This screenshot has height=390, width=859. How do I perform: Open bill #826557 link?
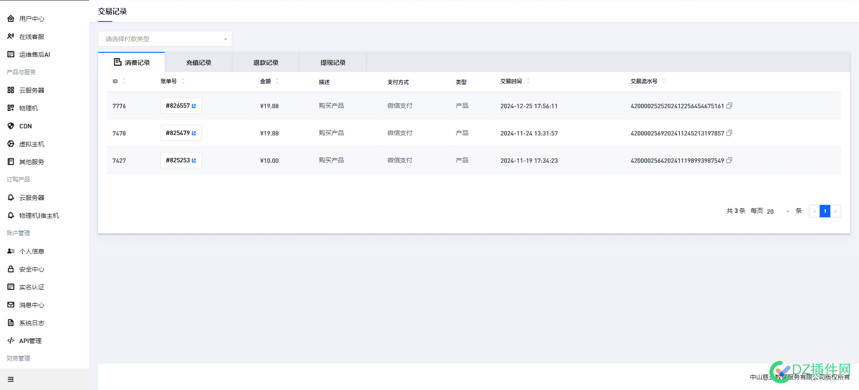[x=181, y=106]
